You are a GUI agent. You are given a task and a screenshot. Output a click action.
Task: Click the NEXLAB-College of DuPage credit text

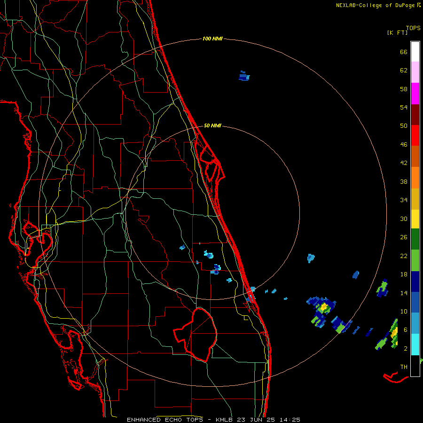pyautogui.click(x=378, y=5)
